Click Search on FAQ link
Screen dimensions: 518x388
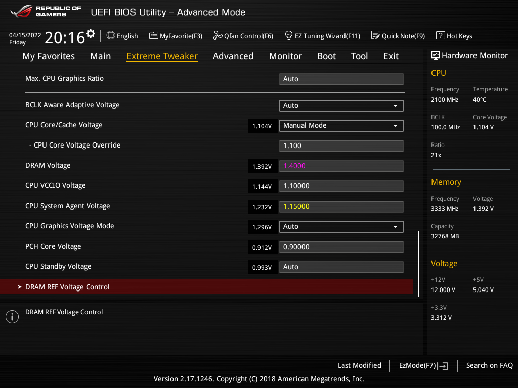click(489, 366)
